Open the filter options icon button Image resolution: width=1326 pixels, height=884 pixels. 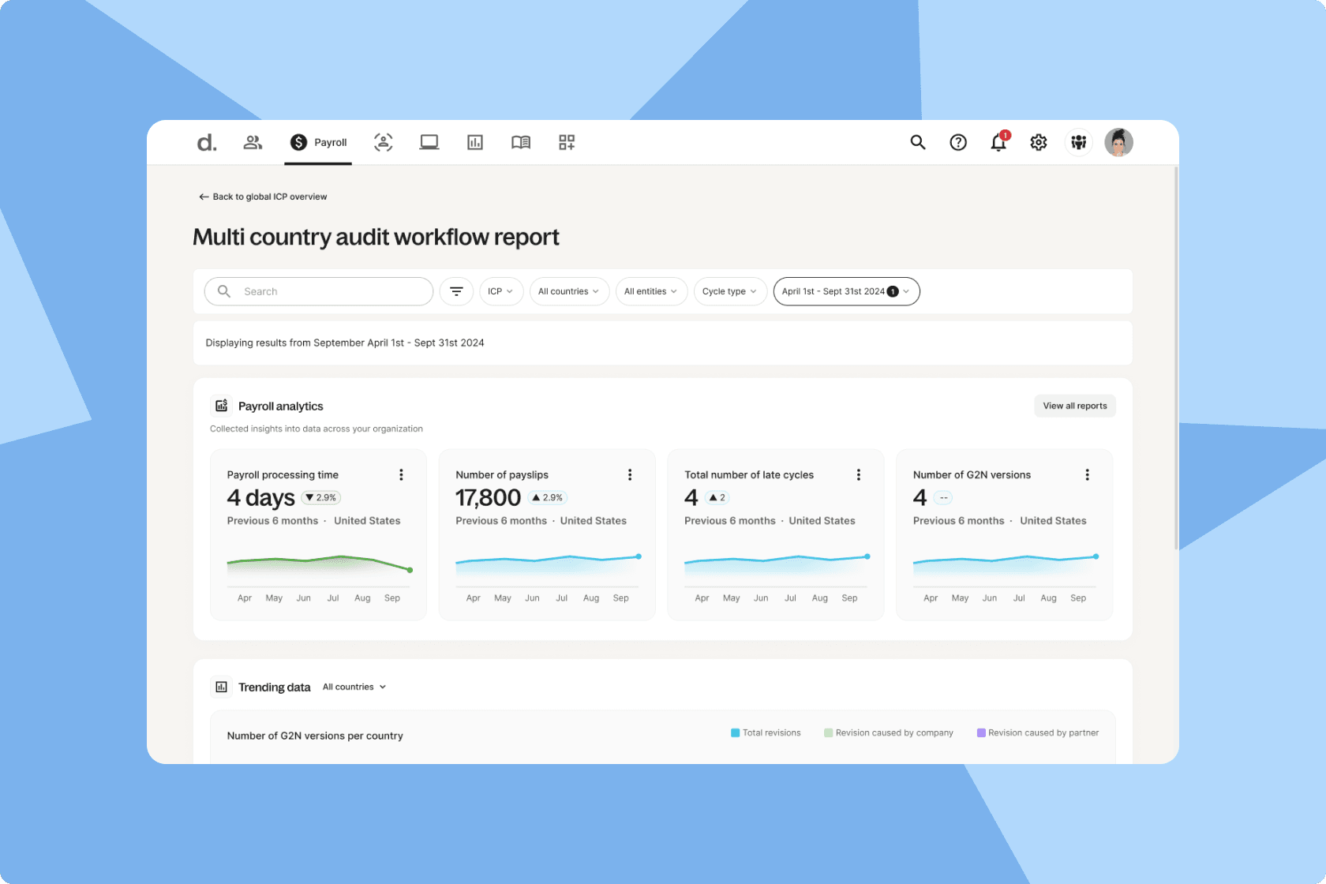pyautogui.click(x=456, y=291)
